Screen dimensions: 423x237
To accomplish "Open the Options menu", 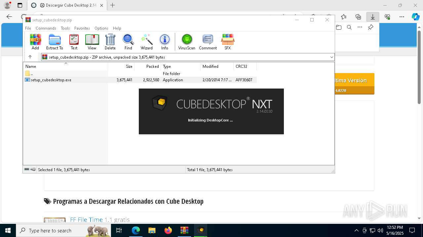I will coord(101,28).
